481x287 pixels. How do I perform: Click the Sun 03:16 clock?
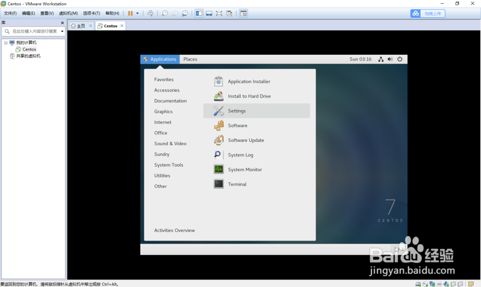pyautogui.click(x=360, y=59)
